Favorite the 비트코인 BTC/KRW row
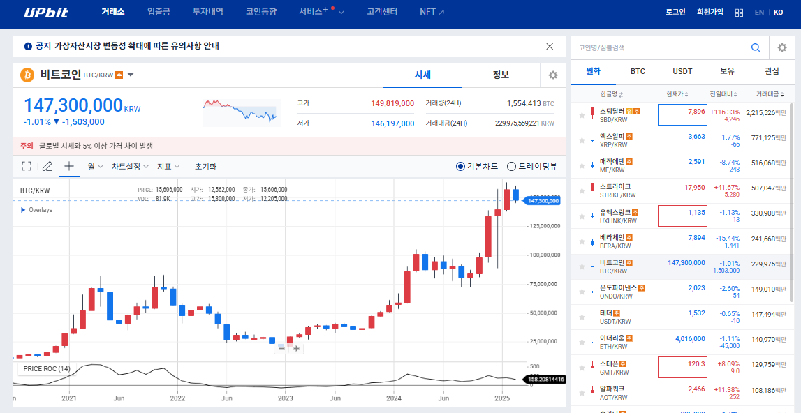The image size is (801, 413). tap(581, 266)
